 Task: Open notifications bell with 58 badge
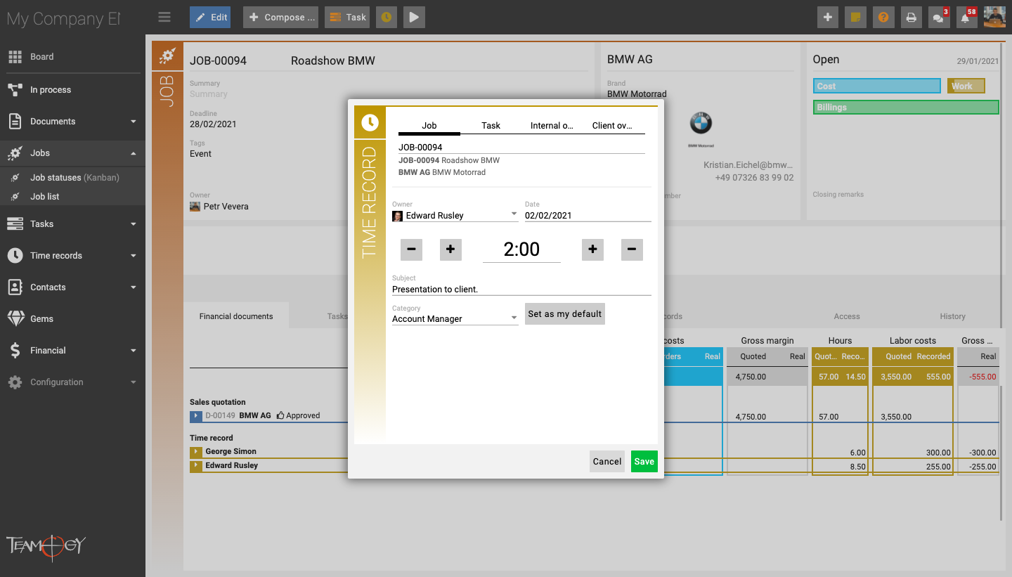(966, 17)
